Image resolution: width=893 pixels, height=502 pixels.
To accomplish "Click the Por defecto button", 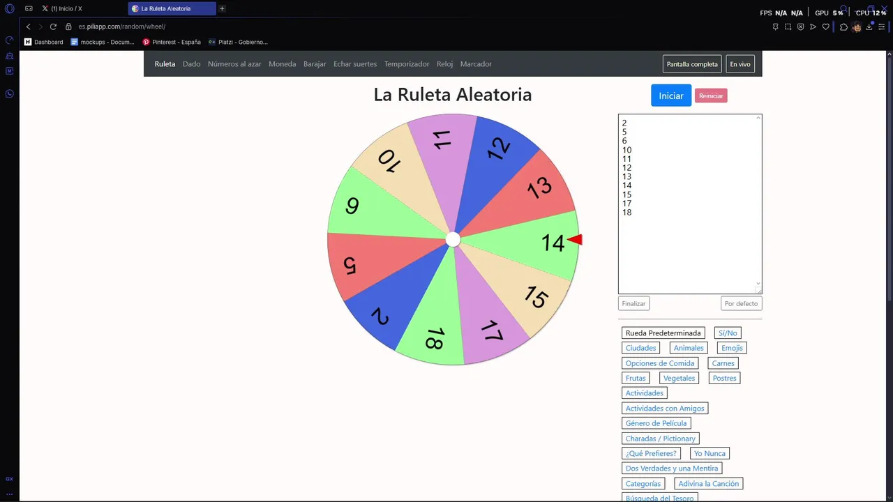I will 741,303.
